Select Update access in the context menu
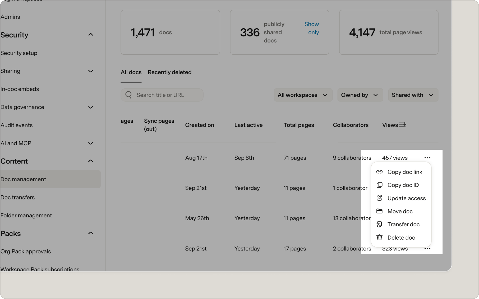The height and width of the screenshot is (299, 479). pos(401,198)
